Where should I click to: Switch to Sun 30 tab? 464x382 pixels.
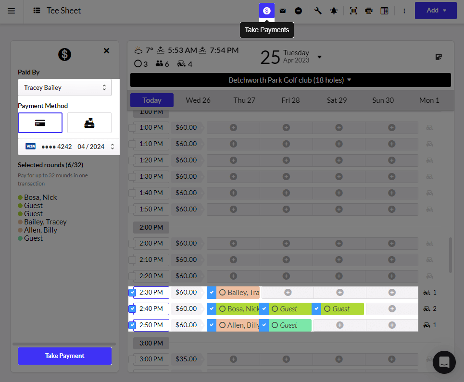pos(383,100)
